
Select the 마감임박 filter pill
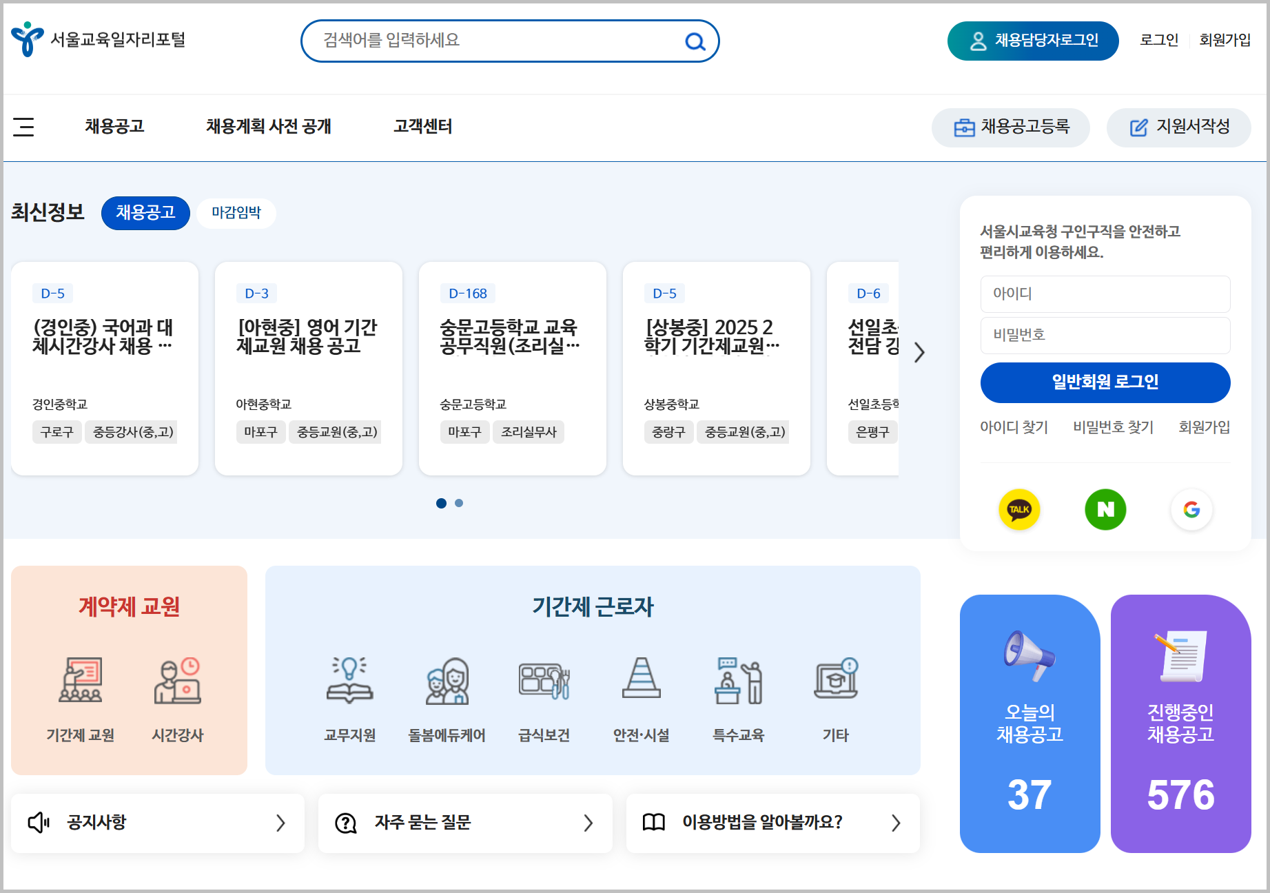[x=236, y=213]
